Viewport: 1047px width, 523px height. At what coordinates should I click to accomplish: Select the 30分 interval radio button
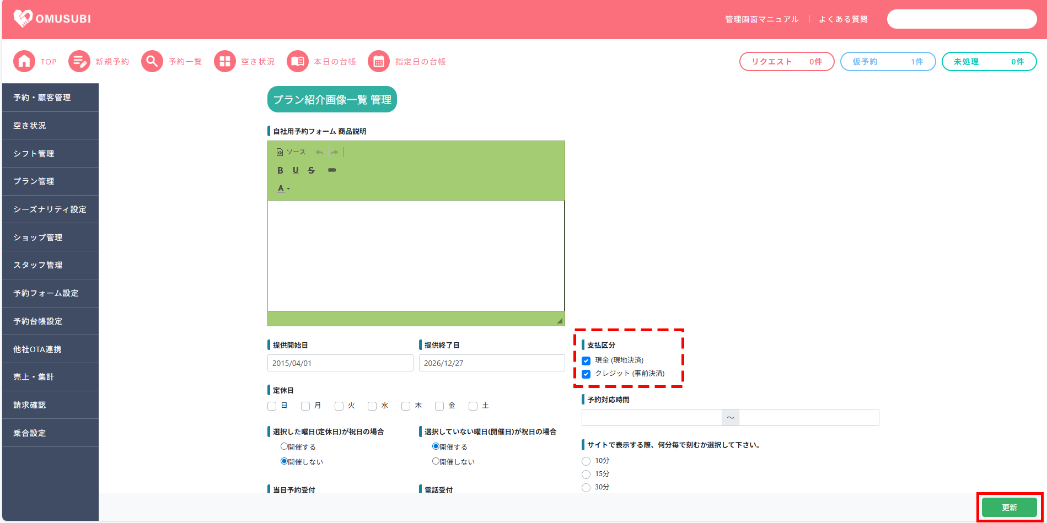[586, 488]
